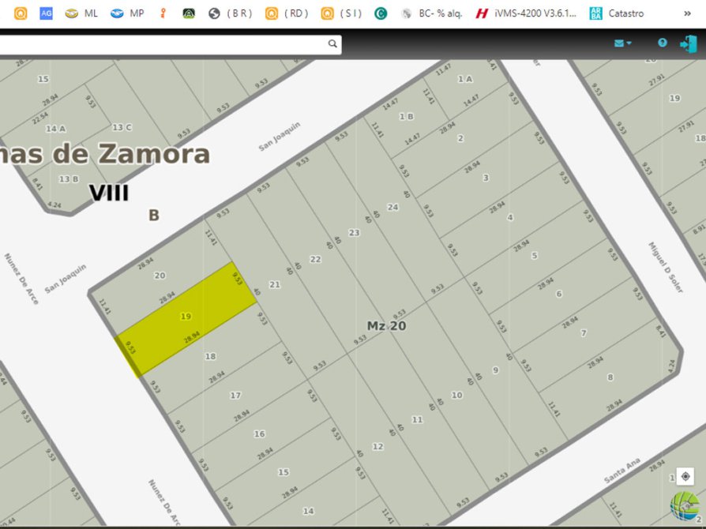Click the logout door icon

pos(686,43)
